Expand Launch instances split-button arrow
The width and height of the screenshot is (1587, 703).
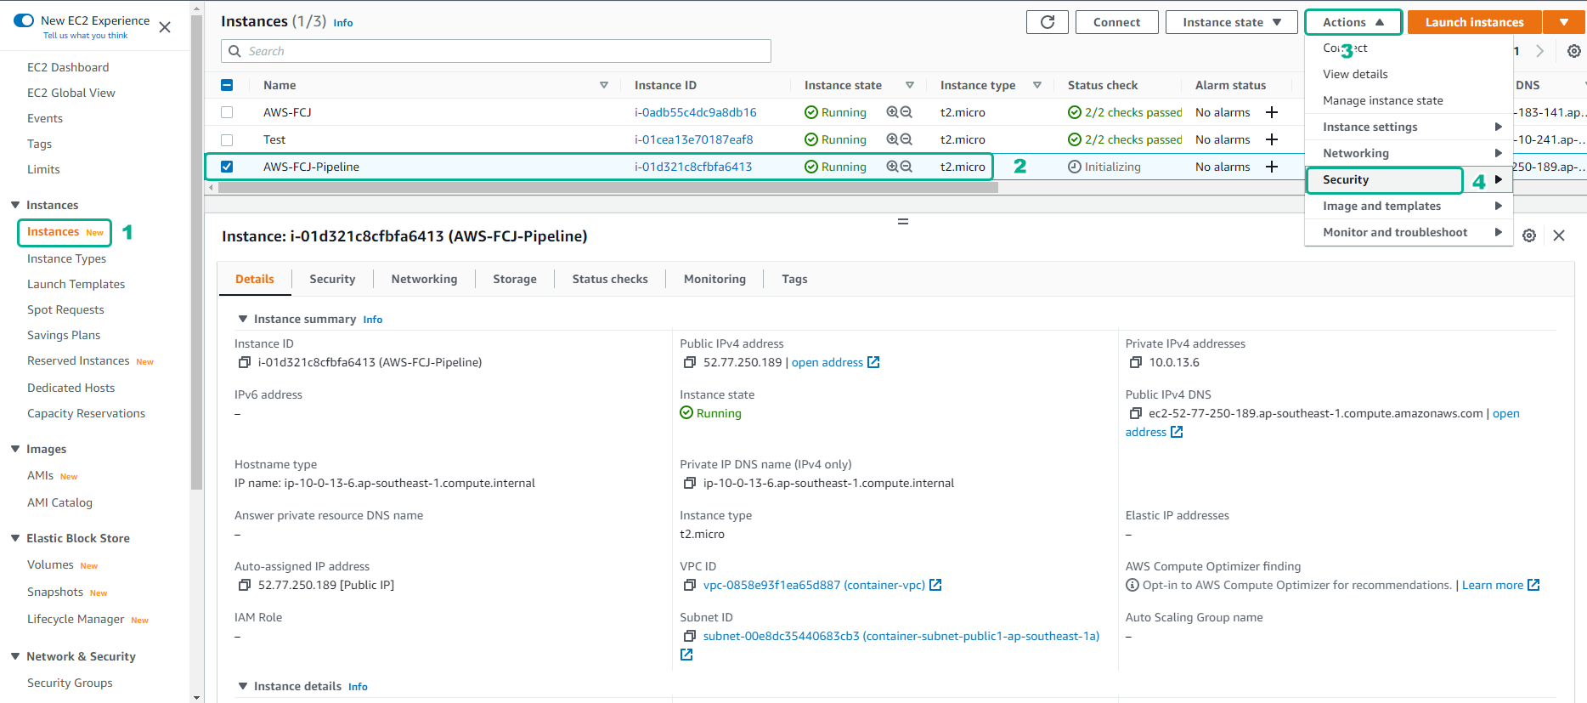point(1564,22)
